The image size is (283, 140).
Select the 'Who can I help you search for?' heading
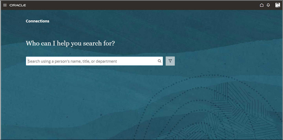70,43
